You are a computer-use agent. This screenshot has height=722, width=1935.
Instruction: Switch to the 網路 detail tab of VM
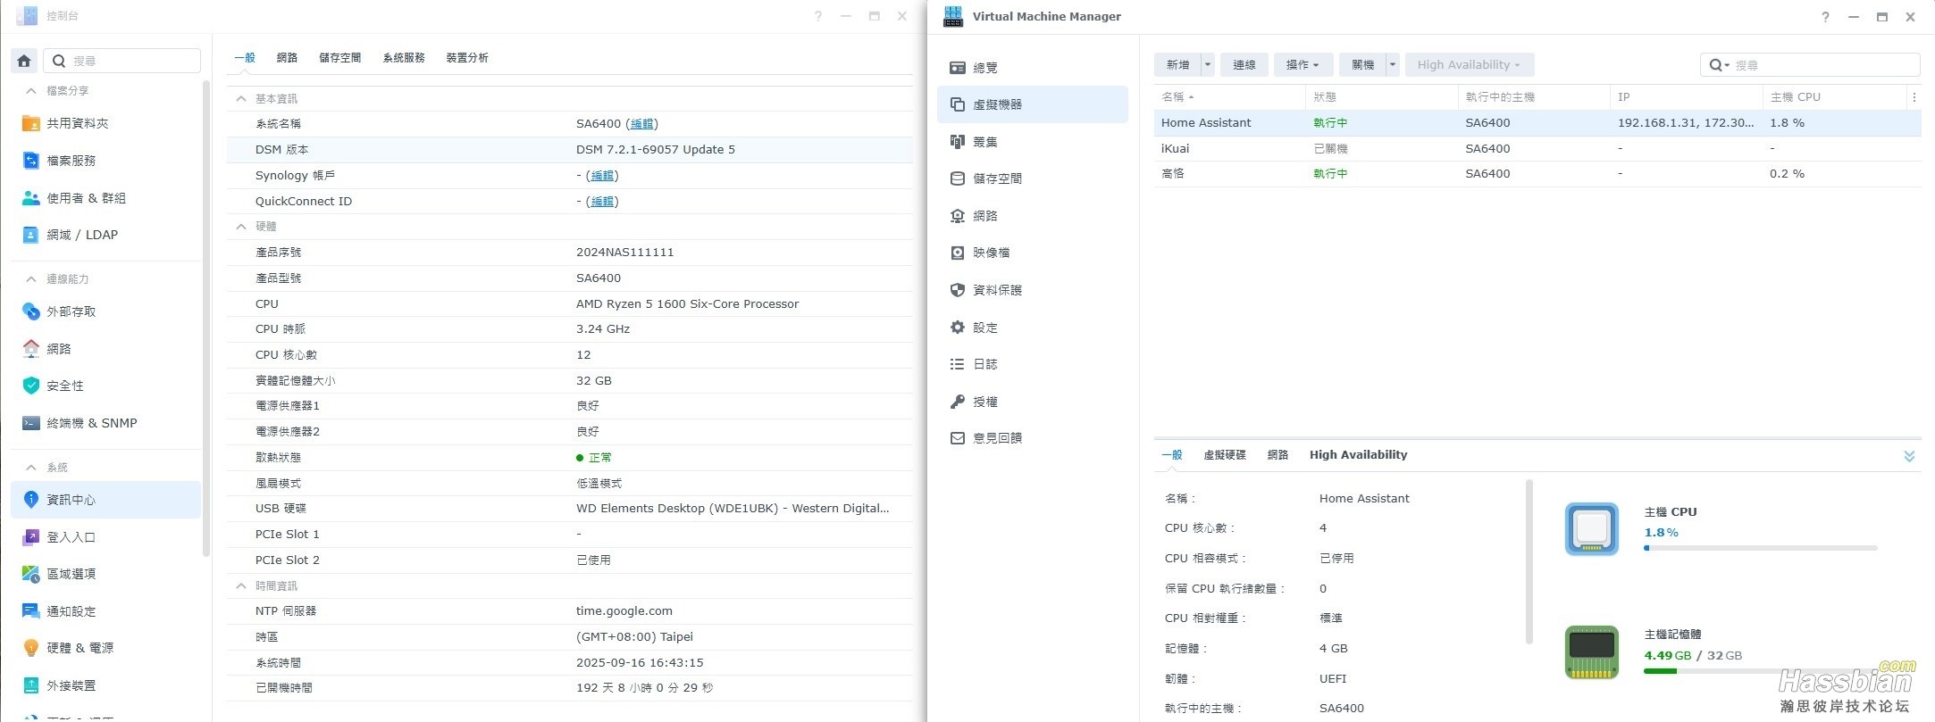1277,455
